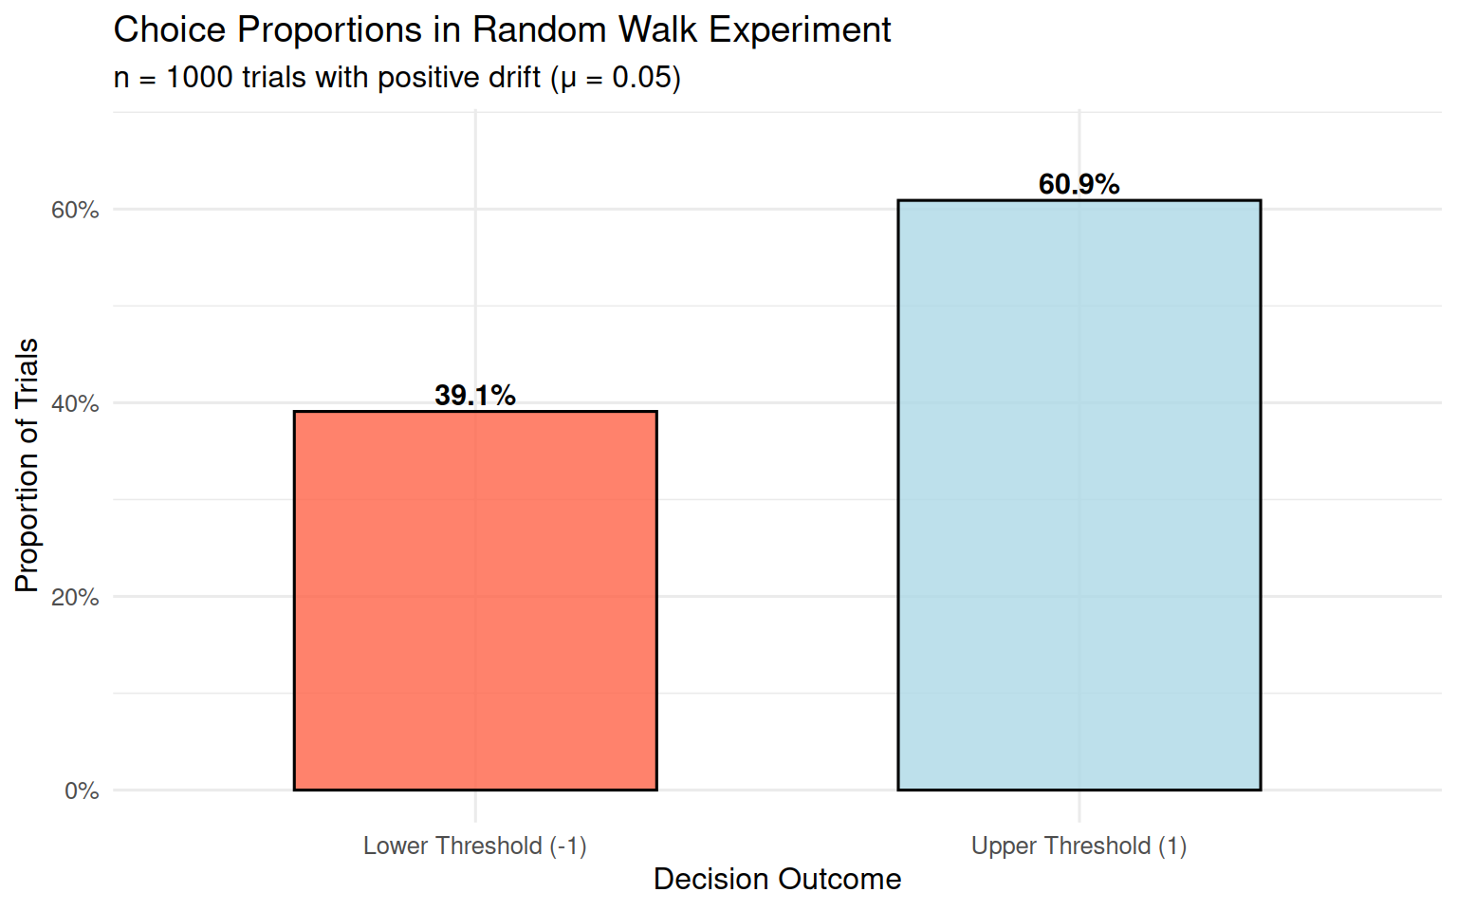Click the "positive drift" text in subtitle
1457x911 pixels.
[x=459, y=77]
